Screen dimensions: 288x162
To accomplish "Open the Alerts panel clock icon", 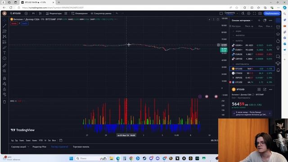I will click(x=278, y=27).
